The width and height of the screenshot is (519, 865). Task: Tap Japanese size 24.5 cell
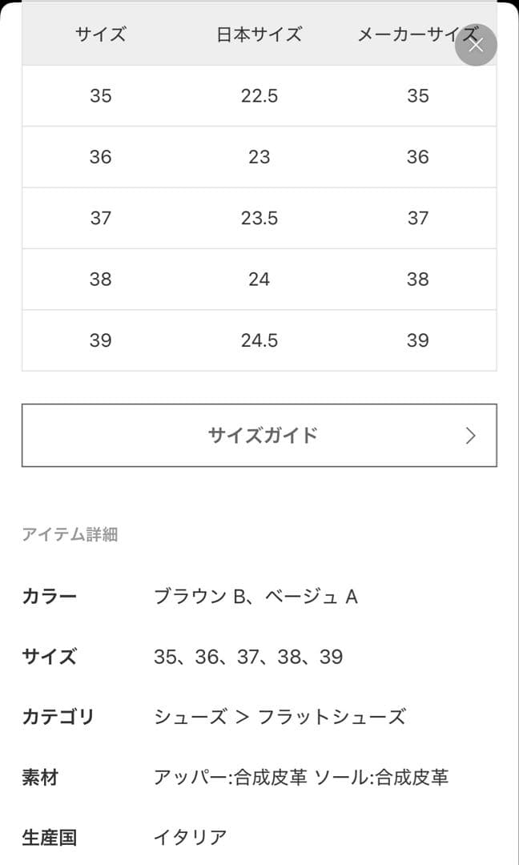(259, 340)
